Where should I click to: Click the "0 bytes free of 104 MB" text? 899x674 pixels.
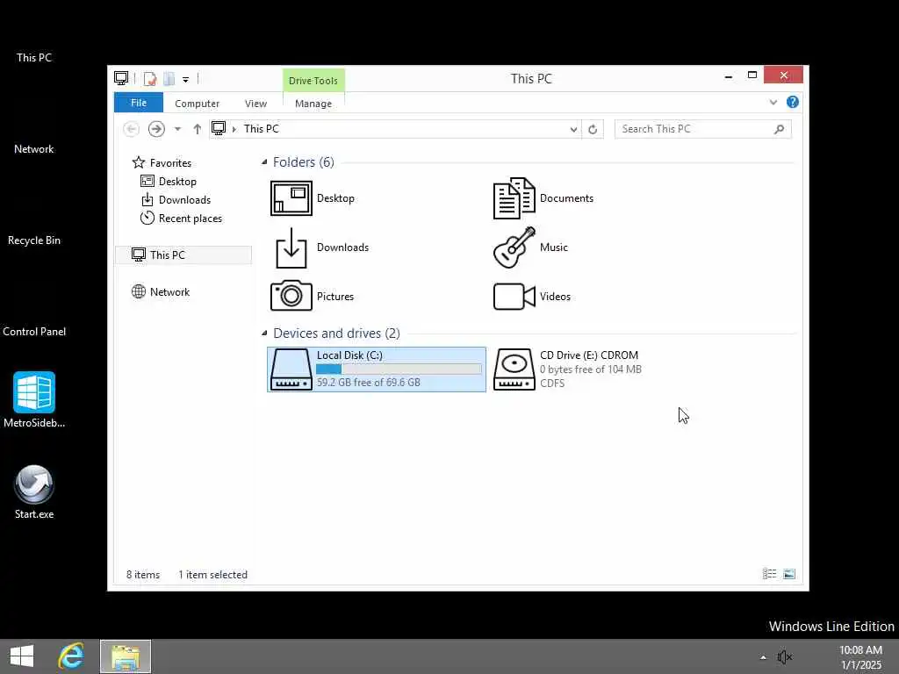(591, 369)
